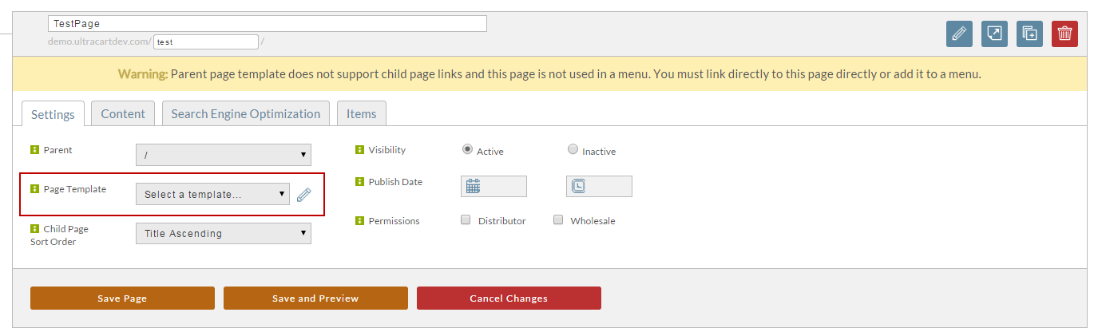Image resolution: width=1094 pixels, height=336 pixels.
Task: Click the Cancel Changes button
Action: pyautogui.click(x=509, y=298)
